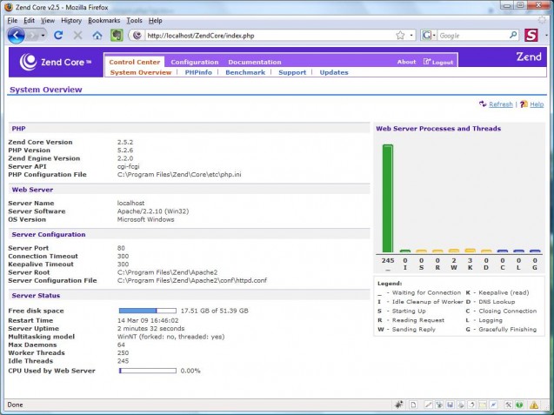Open the File menu
Viewport: 554px width, 415px height.
pos(12,21)
